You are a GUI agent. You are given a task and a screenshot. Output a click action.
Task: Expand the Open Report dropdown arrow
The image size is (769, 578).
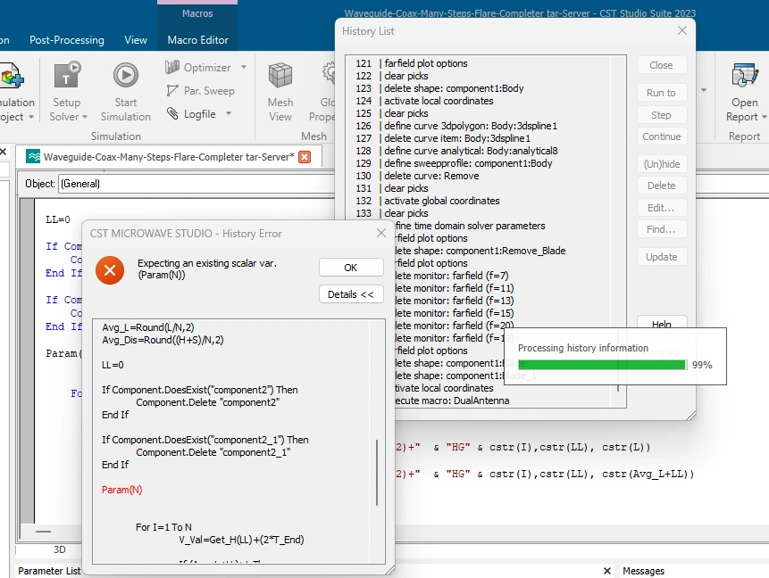pos(765,117)
